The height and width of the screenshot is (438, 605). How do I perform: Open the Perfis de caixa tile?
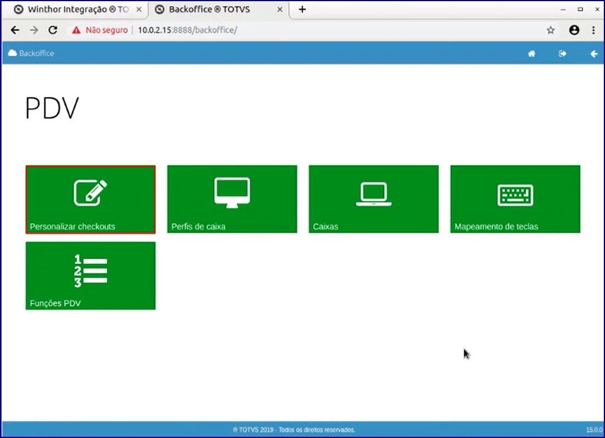(232, 200)
